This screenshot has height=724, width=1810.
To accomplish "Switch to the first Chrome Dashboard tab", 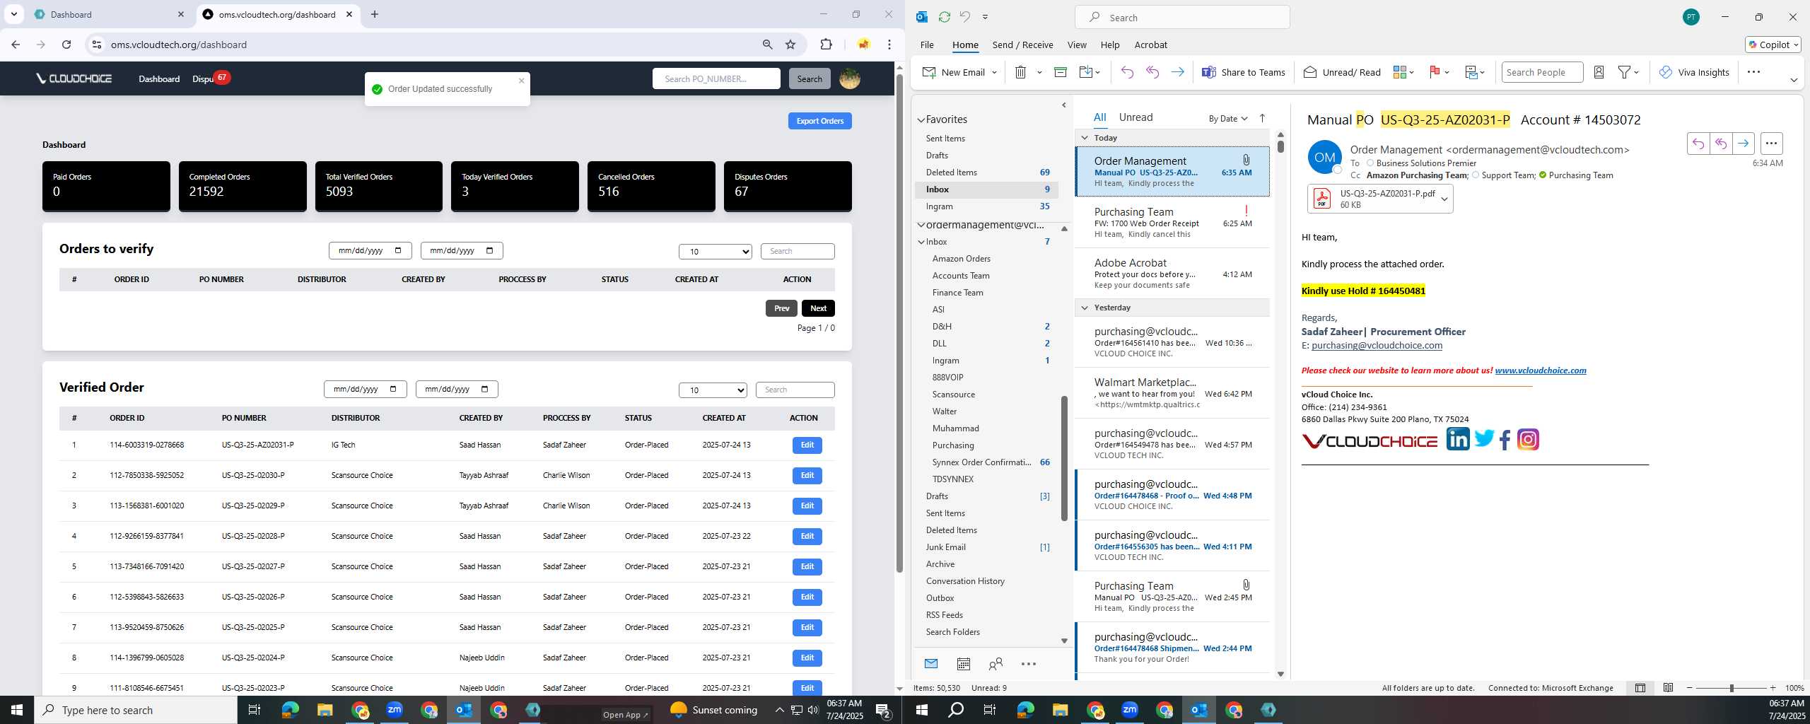I will tap(110, 14).
